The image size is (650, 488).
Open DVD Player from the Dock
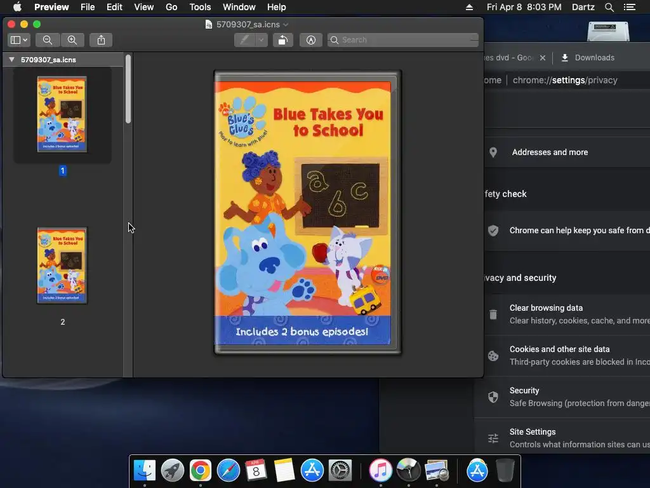pos(408,470)
